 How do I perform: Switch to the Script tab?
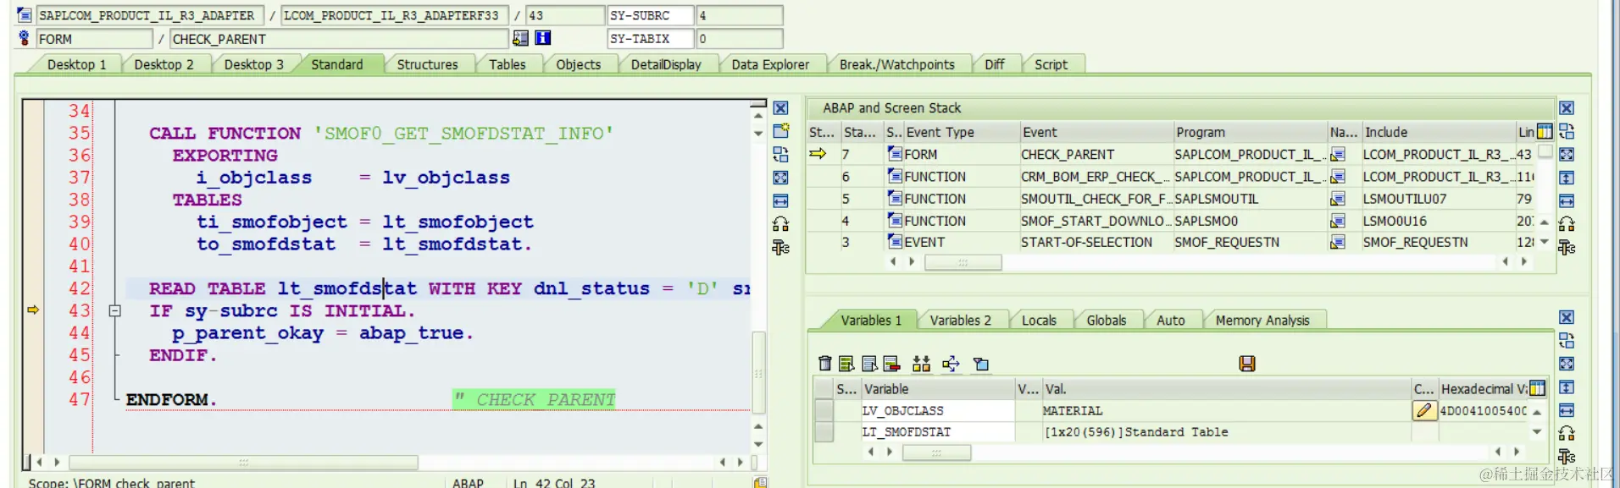click(1051, 64)
